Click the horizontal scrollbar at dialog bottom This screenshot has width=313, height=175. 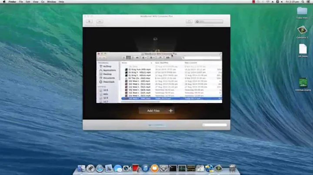(141, 102)
